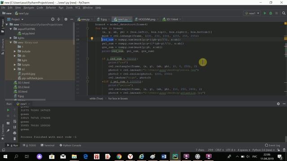Start debugging with the bug icon
The width and height of the screenshot is (287, 161).
pos(271,13)
